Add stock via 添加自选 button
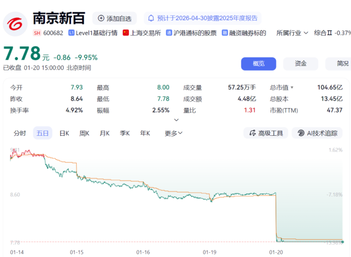 point(114,18)
